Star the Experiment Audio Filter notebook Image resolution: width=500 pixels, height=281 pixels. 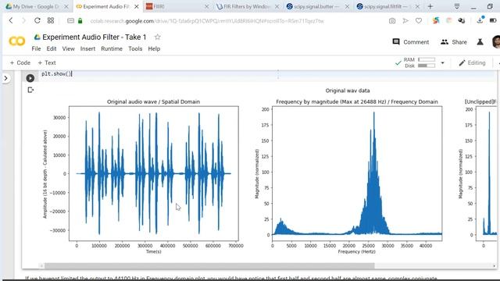tap(157, 37)
